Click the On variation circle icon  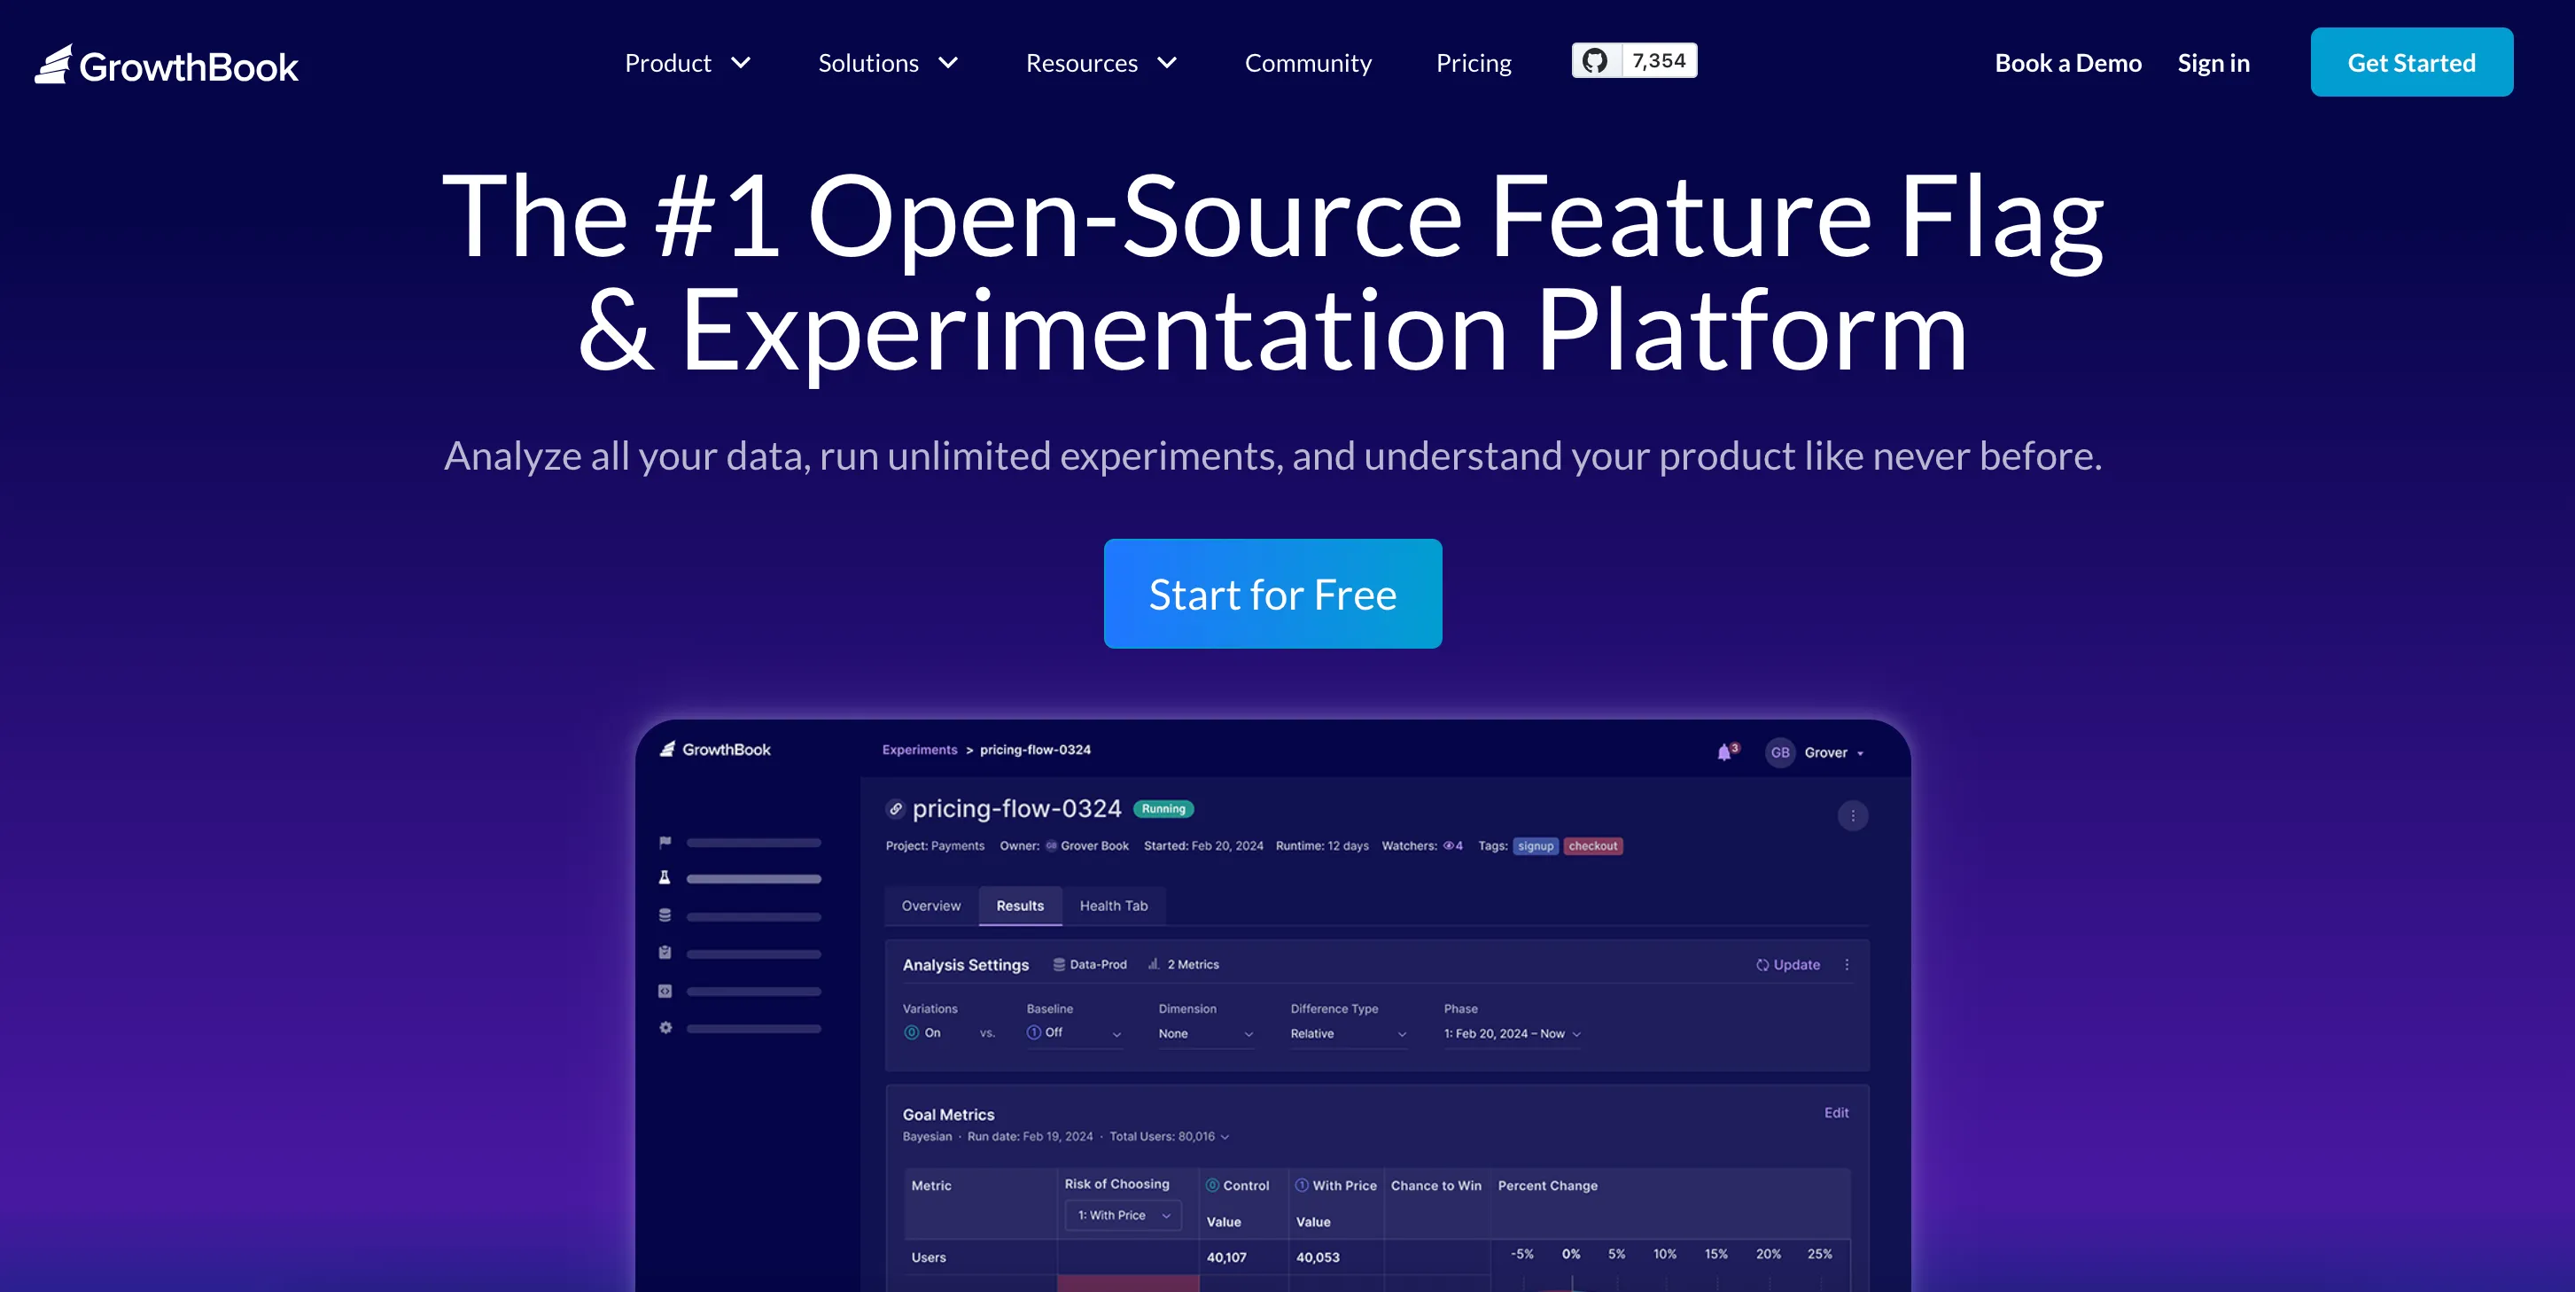[912, 1033]
